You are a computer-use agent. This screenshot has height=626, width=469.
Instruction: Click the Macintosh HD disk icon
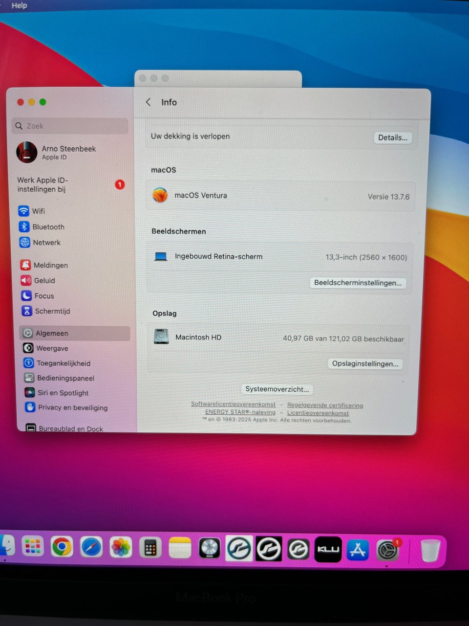(161, 337)
